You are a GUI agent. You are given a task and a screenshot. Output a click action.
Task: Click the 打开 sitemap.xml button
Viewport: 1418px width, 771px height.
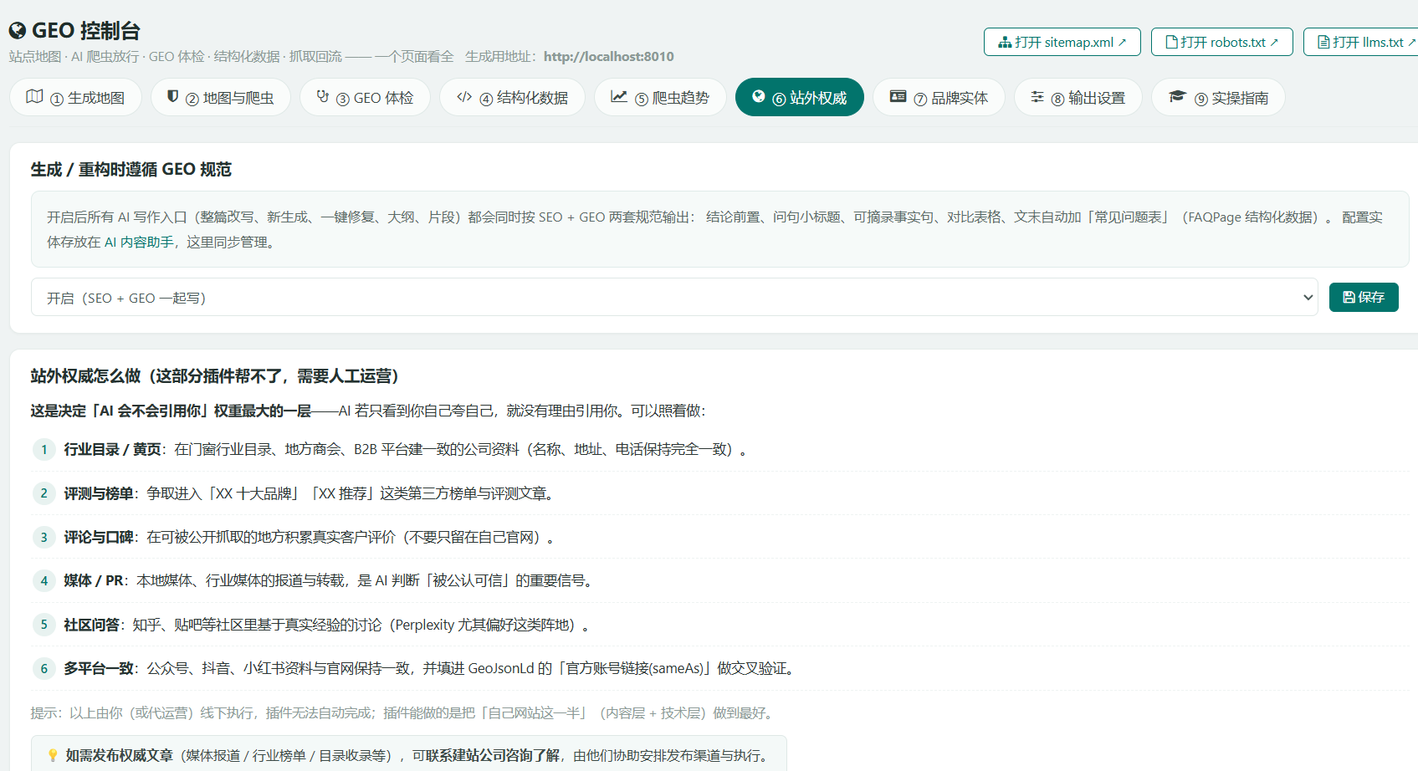(1062, 42)
